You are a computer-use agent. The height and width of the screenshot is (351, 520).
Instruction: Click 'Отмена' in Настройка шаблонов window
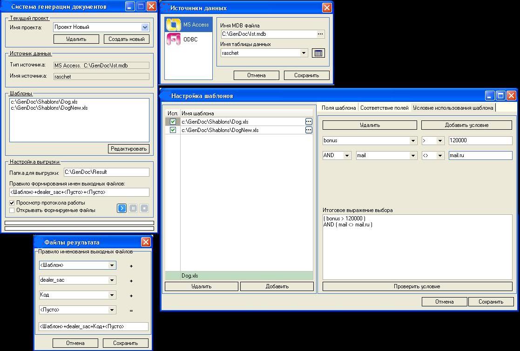445,302
